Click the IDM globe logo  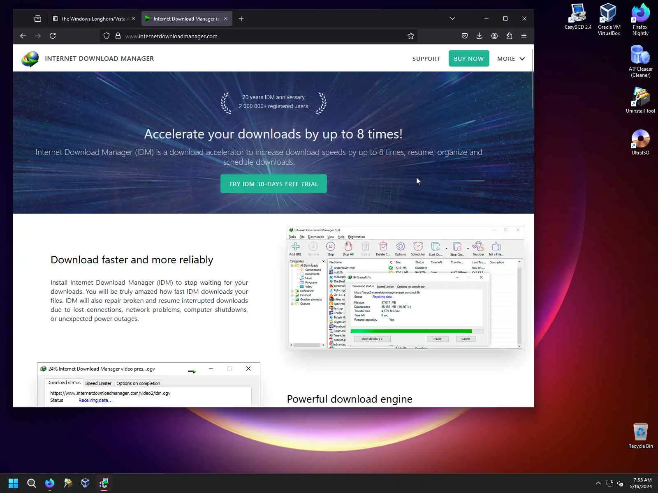point(30,59)
